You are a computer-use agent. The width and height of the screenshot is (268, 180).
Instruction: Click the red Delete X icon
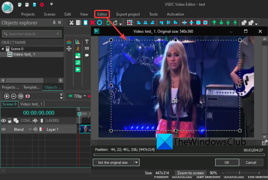(92, 23)
